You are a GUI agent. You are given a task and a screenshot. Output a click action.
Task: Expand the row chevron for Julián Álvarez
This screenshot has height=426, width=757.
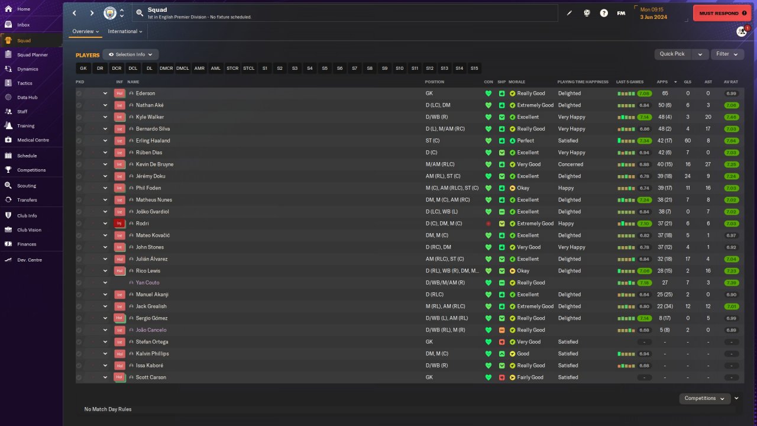(x=105, y=259)
